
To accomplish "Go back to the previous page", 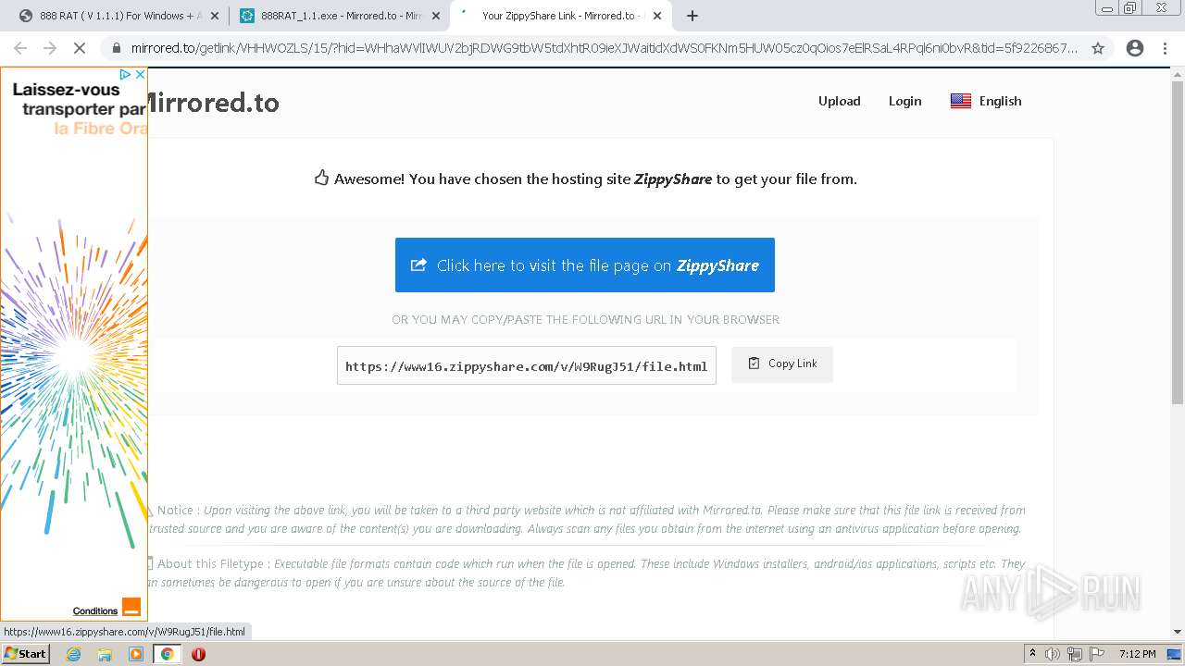I will point(20,48).
